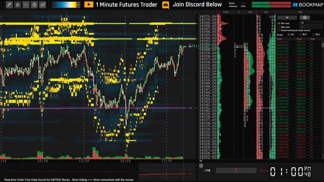This screenshot has height=182, width=324.
Task: Click the 18371.00 price level
Action: pos(208,16)
